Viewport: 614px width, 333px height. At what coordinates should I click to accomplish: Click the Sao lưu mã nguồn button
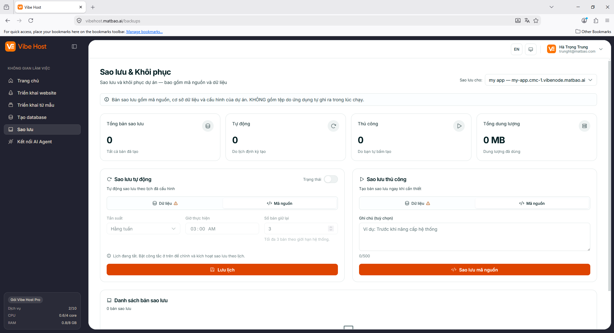coord(475,270)
